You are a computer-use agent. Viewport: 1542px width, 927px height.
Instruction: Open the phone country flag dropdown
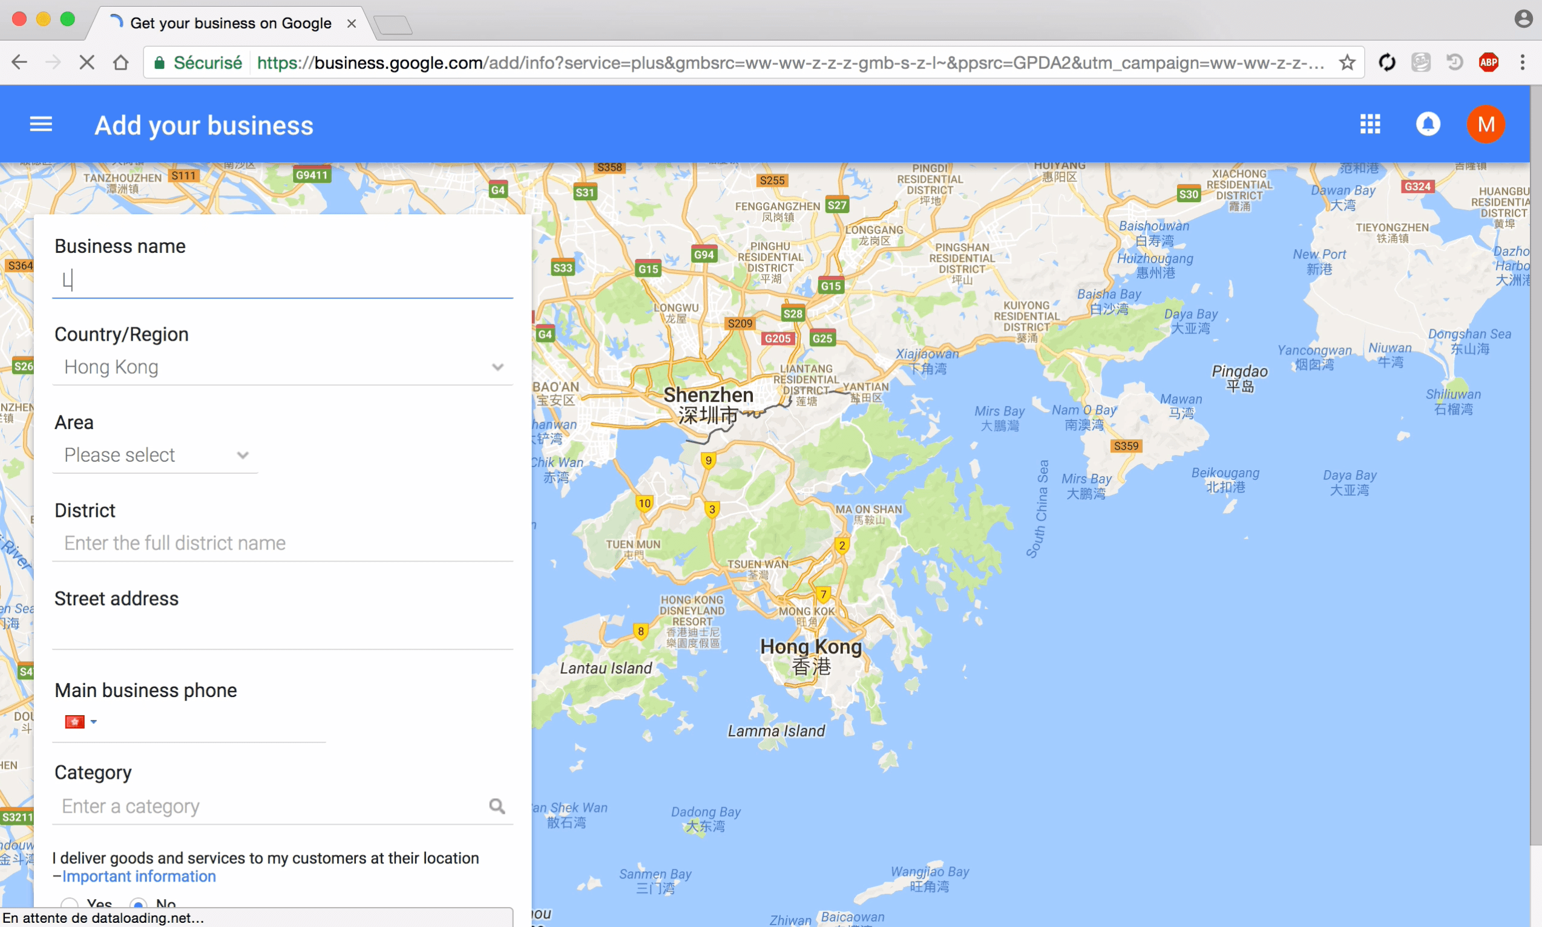click(80, 721)
